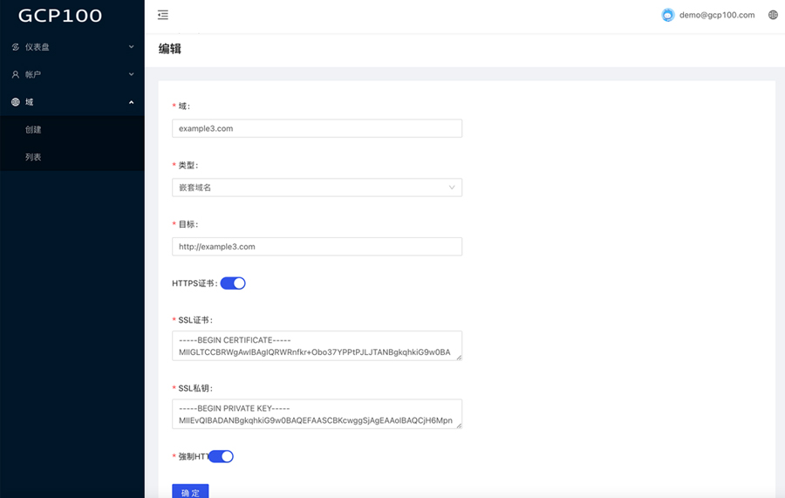Open the 类型 dropdown showing 嵌套域名
The height and width of the screenshot is (498, 785).
(317, 188)
